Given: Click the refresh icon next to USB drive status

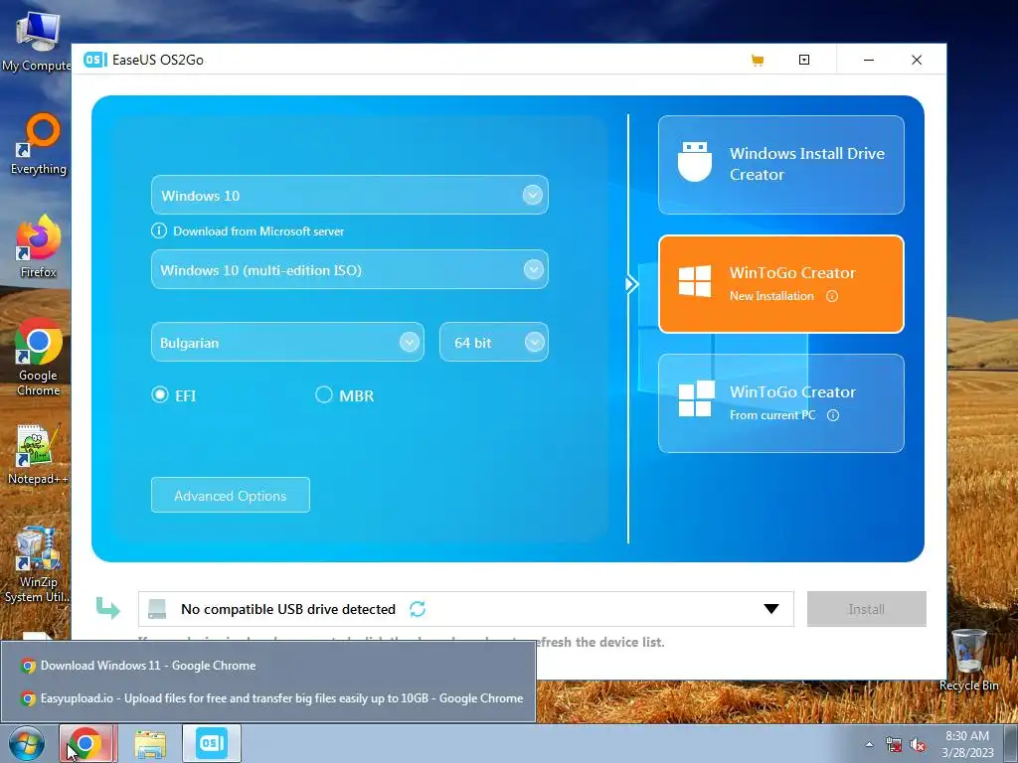Looking at the screenshot, I should [x=418, y=609].
